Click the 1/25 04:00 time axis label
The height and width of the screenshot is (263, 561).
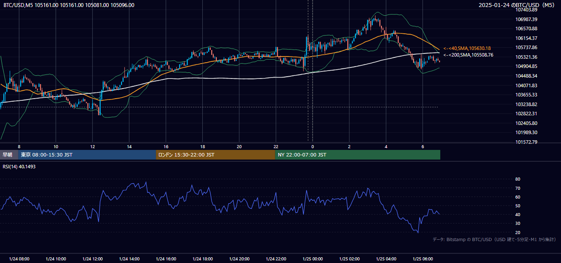386,259
